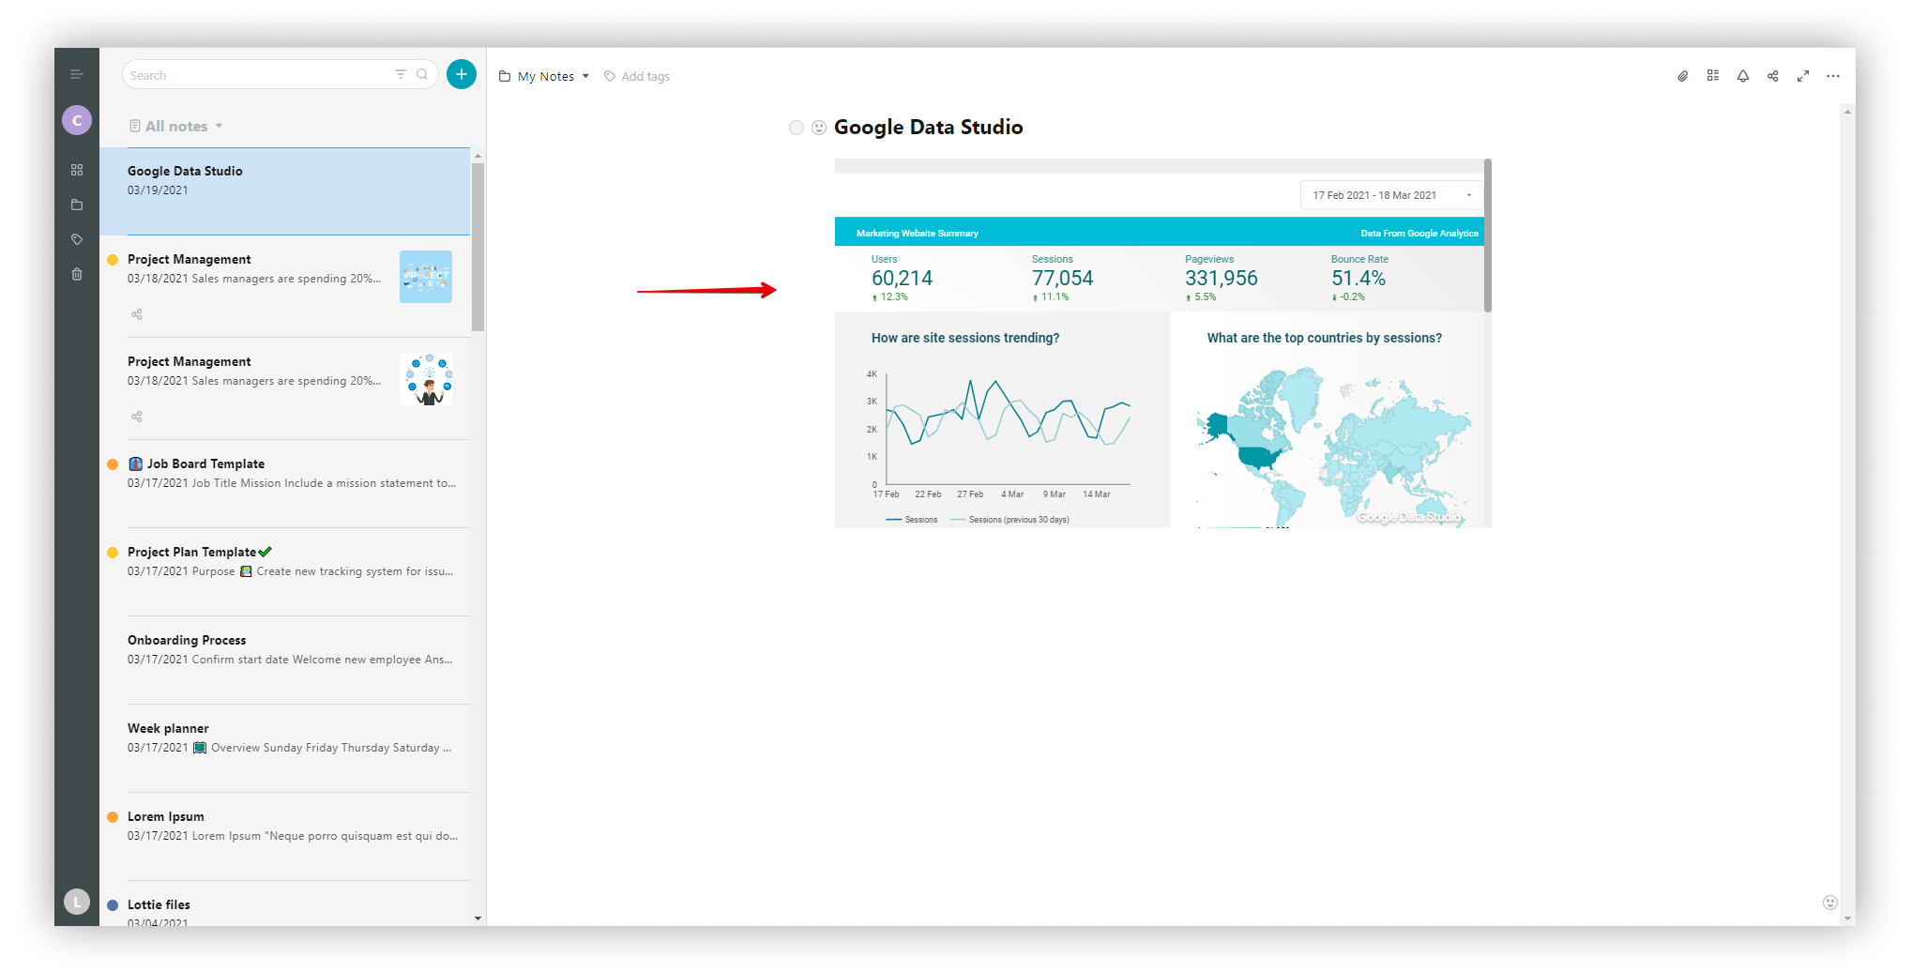
Task: Expand note to fullscreen
Action: point(1803,76)
